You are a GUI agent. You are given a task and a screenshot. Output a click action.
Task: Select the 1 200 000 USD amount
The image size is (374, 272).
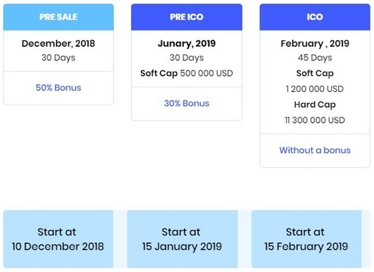(x=315, y=89)
